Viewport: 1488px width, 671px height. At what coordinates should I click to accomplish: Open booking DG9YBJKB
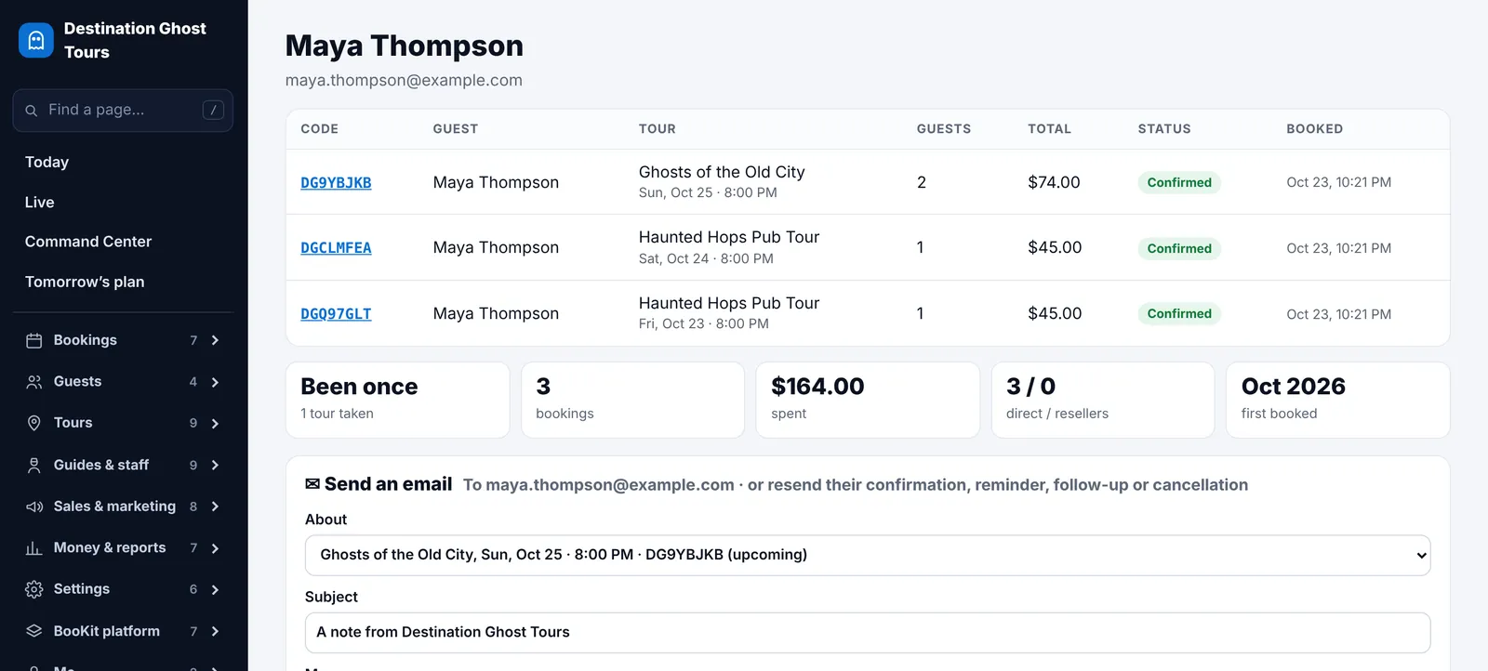(336, 183)
